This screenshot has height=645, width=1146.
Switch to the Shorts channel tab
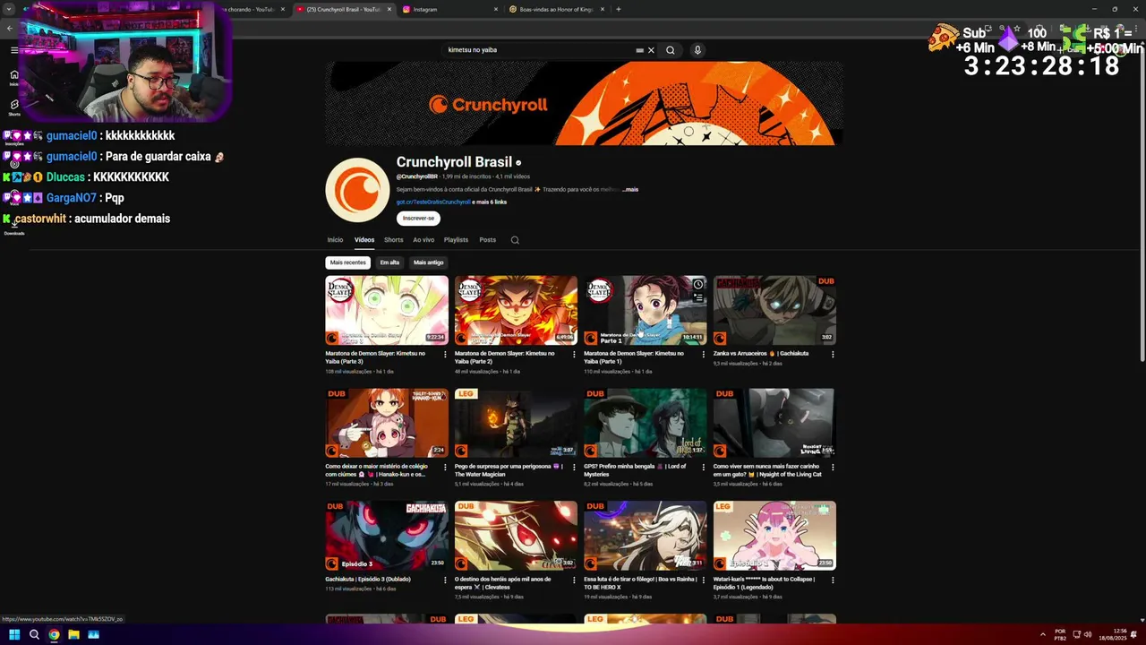point(393,240)
